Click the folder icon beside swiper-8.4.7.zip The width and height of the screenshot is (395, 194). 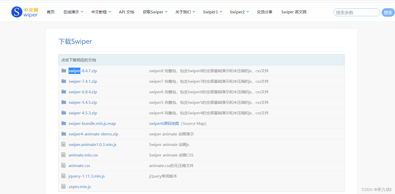pos(64,70)
